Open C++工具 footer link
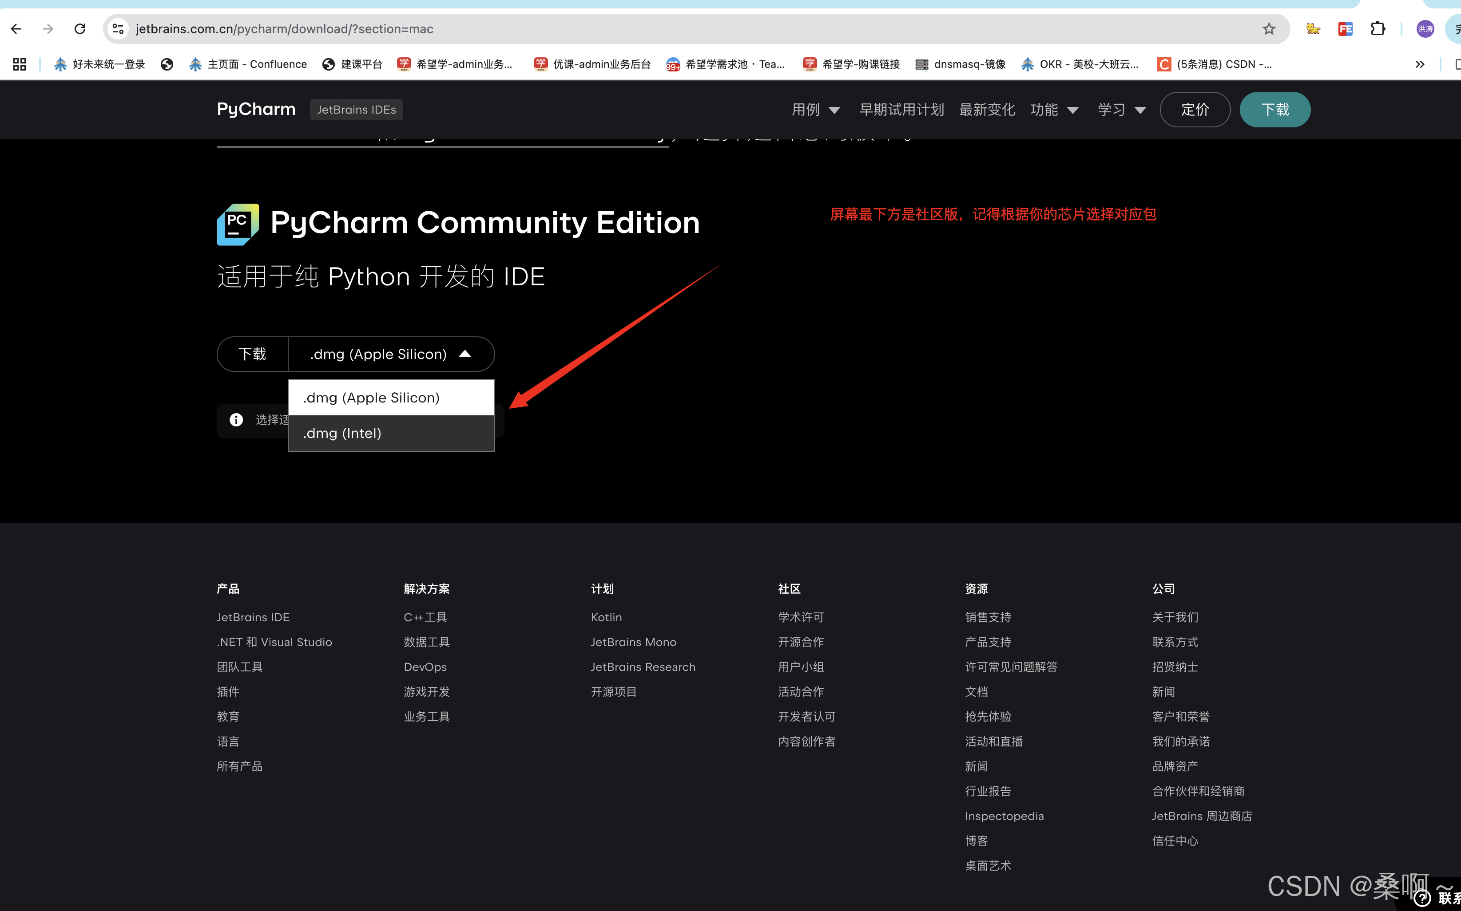The image size is (1461, 911). [x=425, y=617]
